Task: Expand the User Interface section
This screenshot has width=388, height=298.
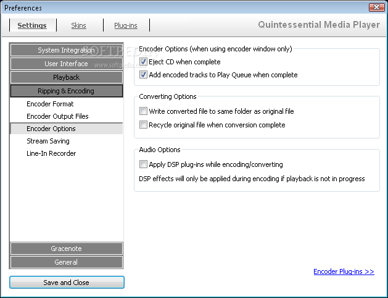Action: coord(67,64)
